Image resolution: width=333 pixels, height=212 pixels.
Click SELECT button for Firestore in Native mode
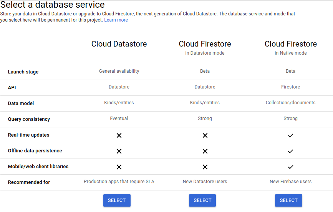pos(288,200)
